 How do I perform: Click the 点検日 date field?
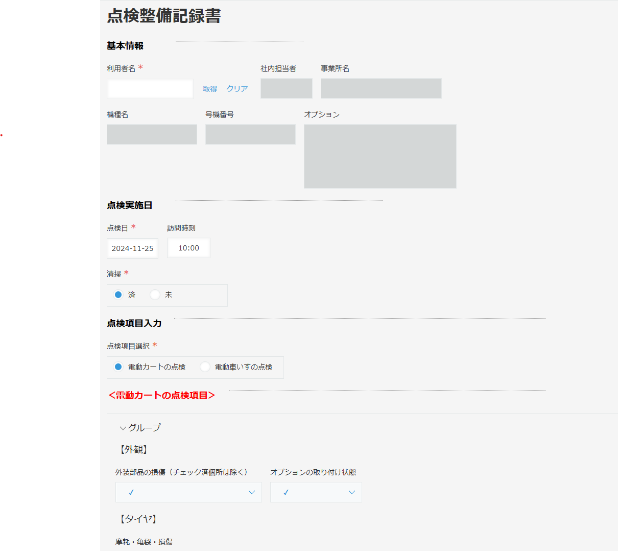point(132,248)
